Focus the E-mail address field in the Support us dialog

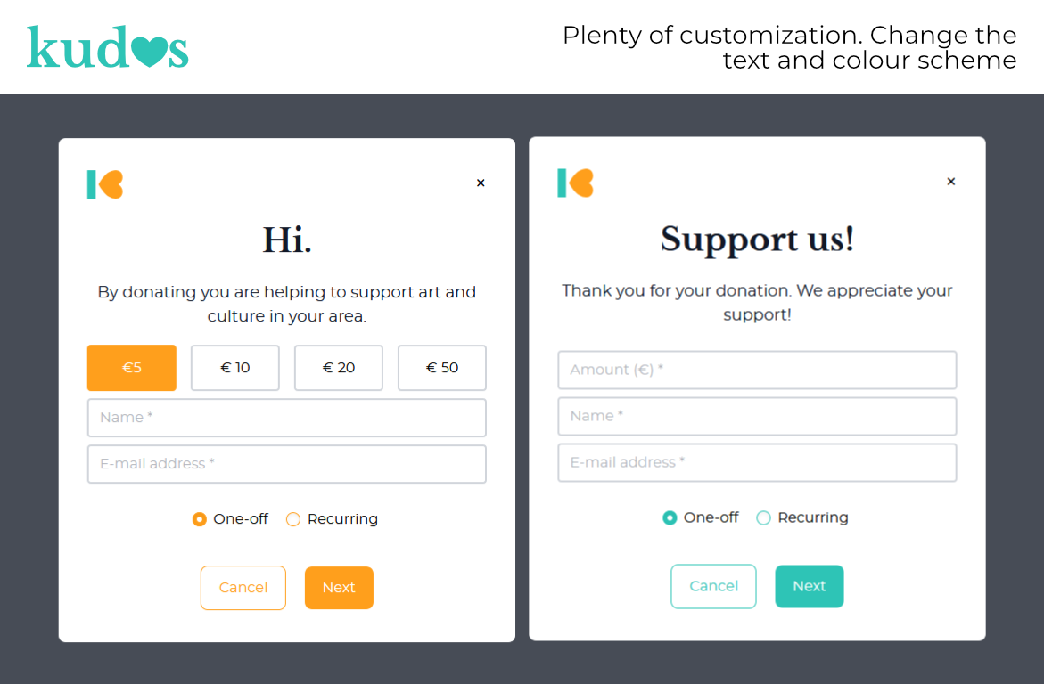pos(757,462)
